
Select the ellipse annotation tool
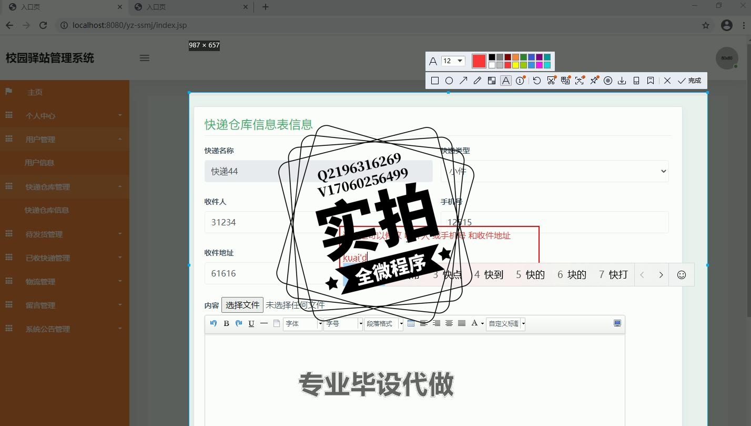pos(449,81)
